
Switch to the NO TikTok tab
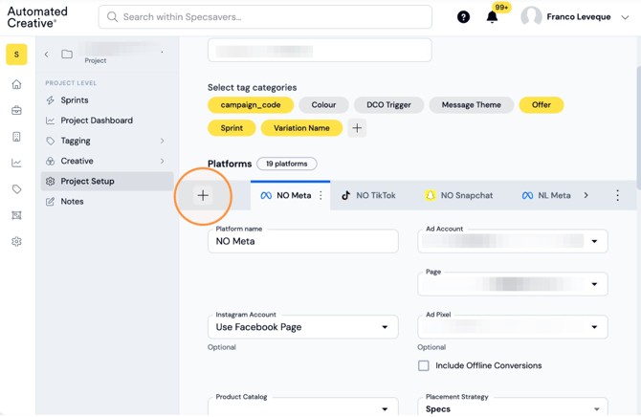click(369, 195)
